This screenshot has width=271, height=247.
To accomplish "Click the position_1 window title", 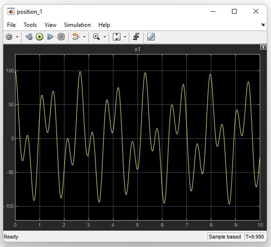I will coord(30,12).
